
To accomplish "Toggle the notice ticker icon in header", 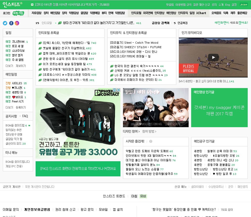I will point(32,5).
